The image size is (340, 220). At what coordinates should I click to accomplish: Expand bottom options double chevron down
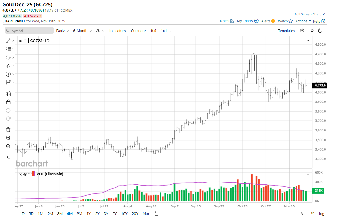[x=302, y=214]
